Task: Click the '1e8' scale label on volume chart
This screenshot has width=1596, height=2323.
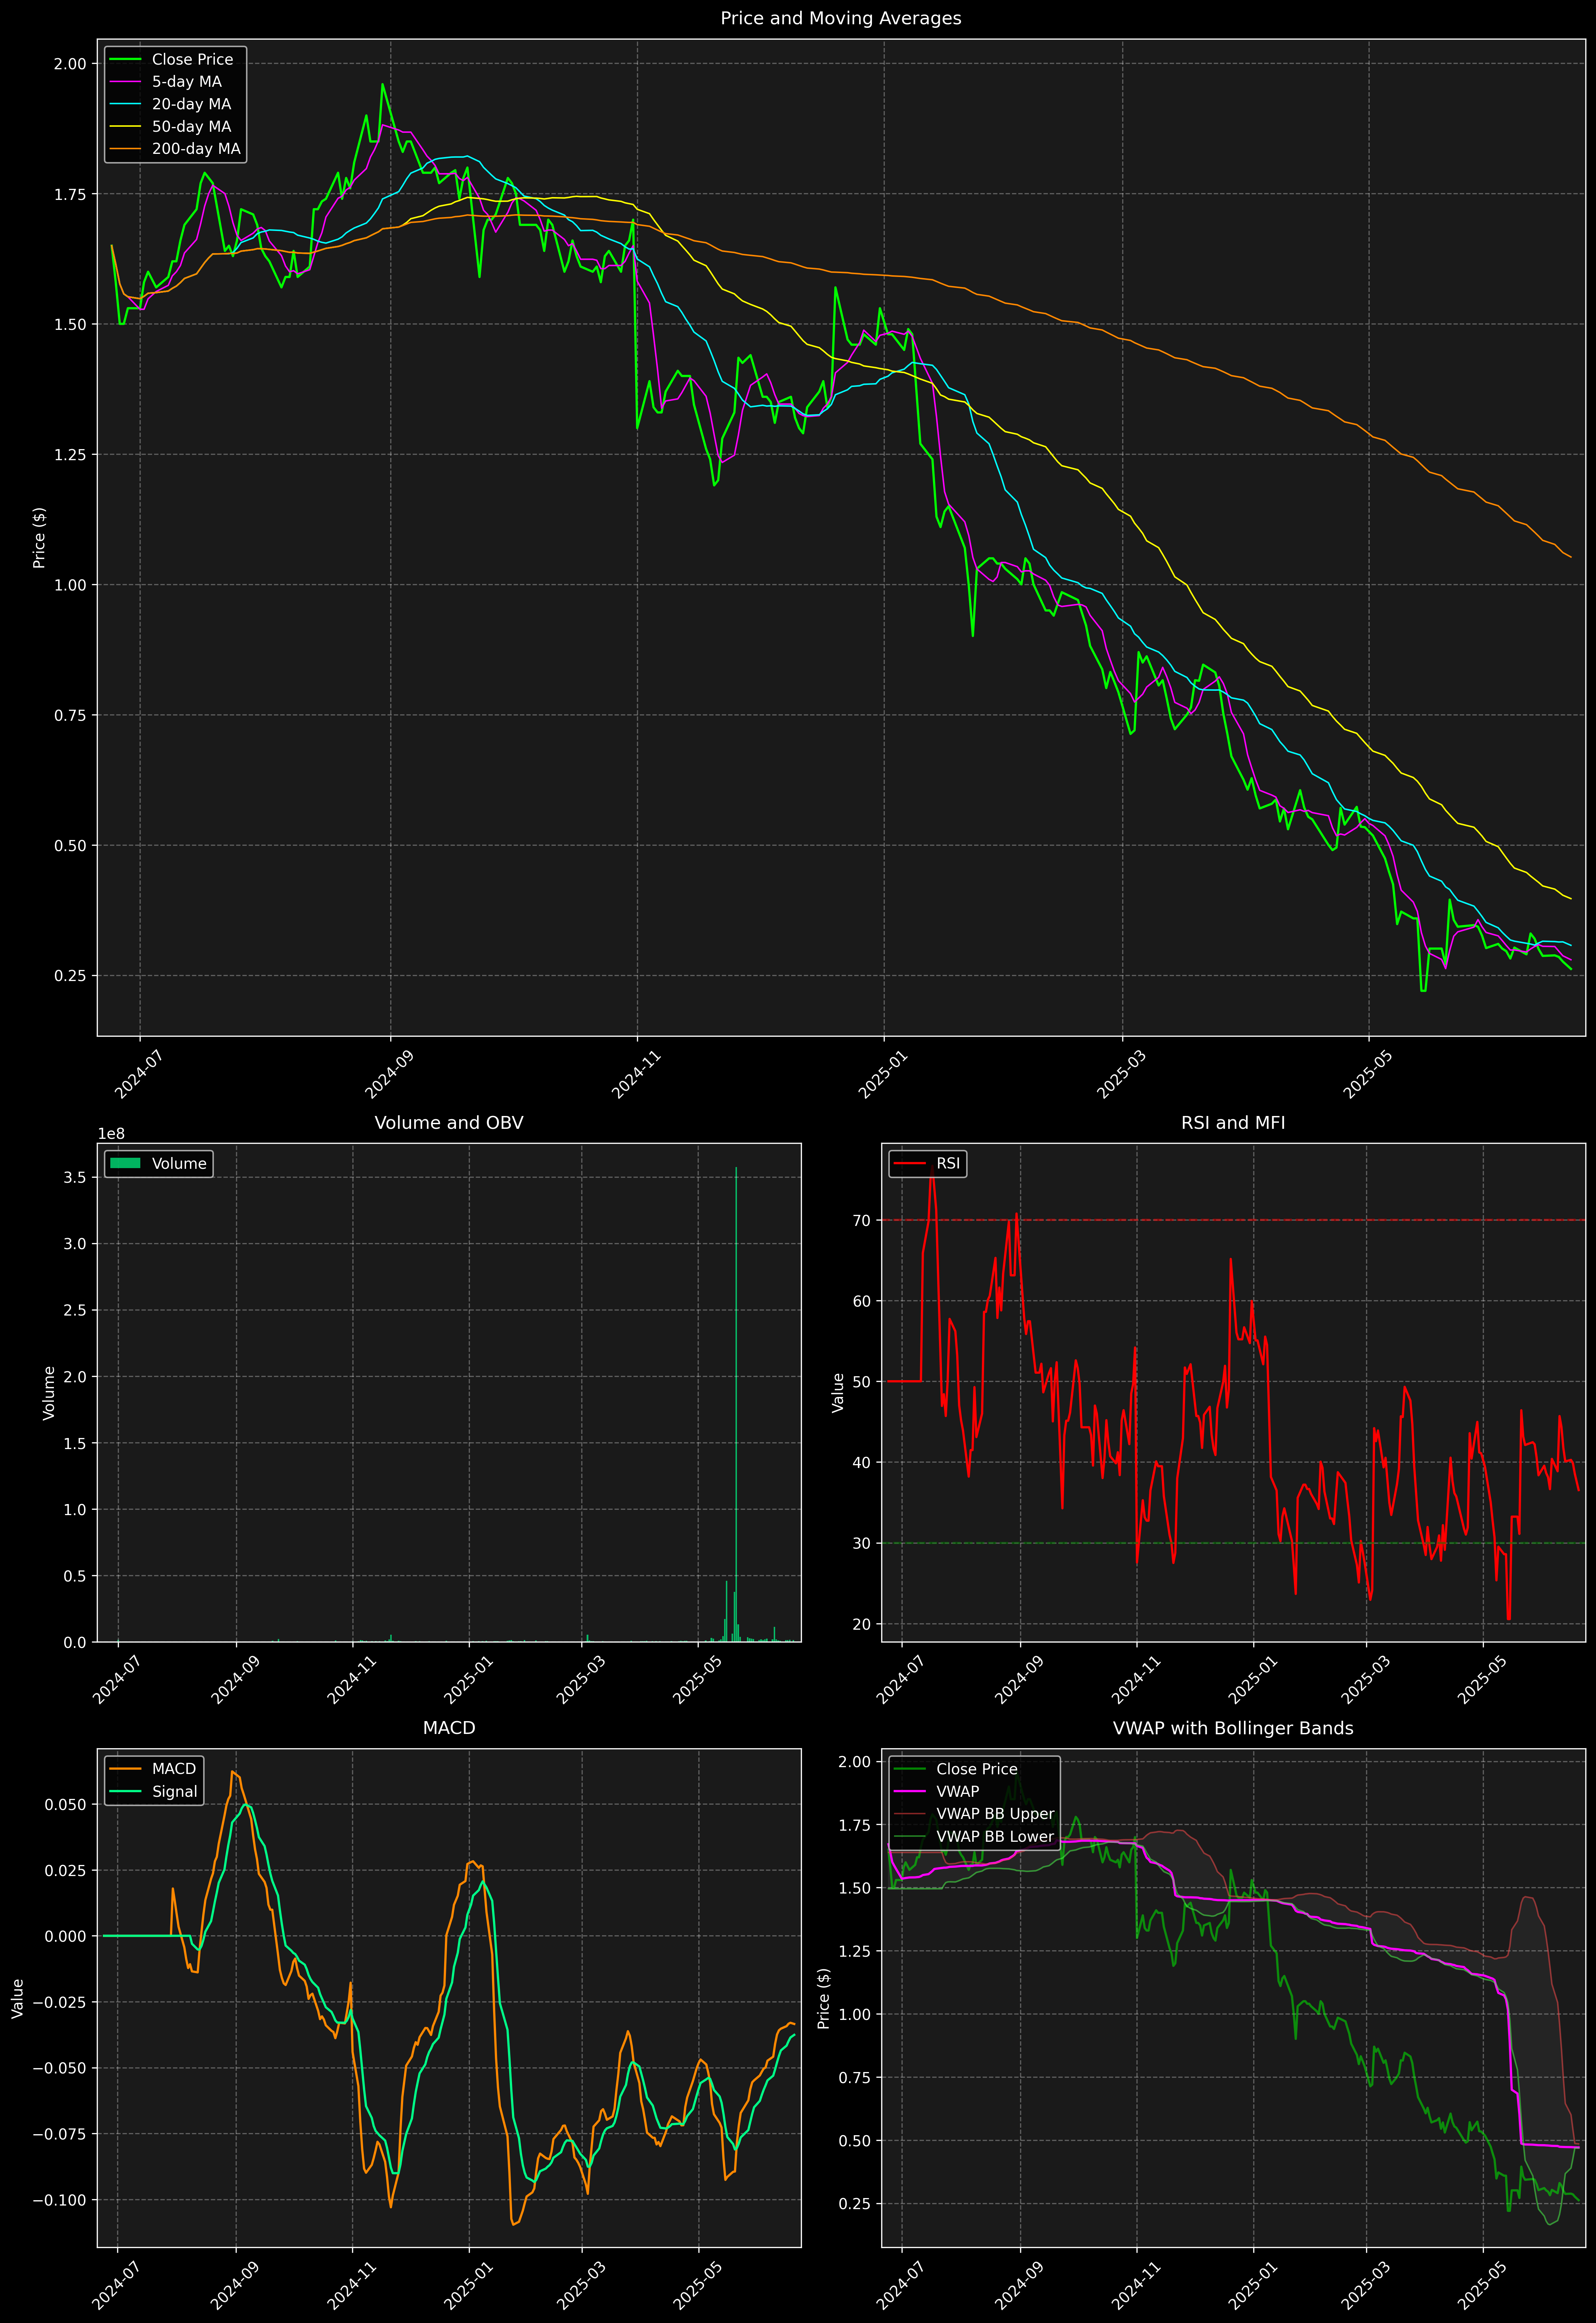Action: click(111, 1133)
